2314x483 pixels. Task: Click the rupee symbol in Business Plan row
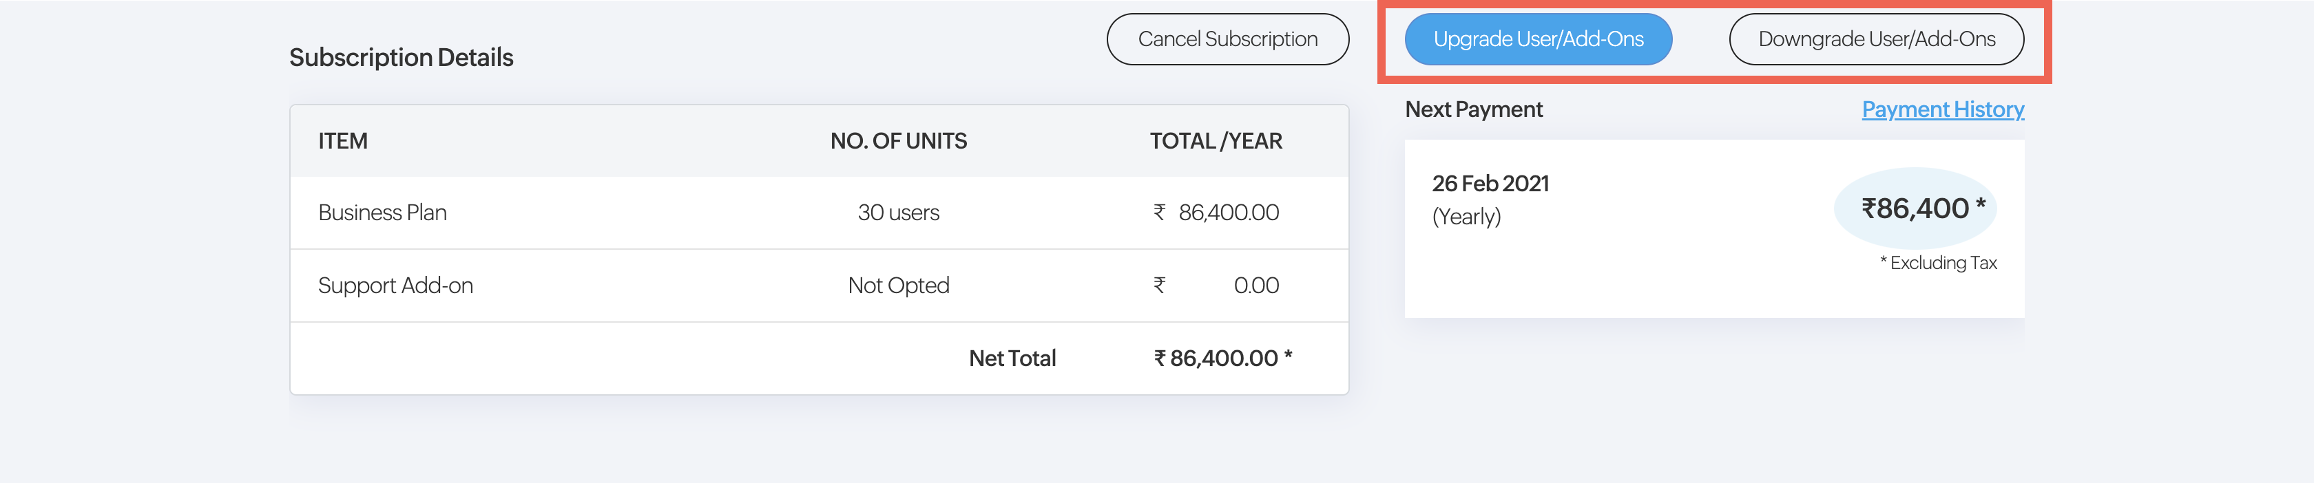tap(1160, 213)
